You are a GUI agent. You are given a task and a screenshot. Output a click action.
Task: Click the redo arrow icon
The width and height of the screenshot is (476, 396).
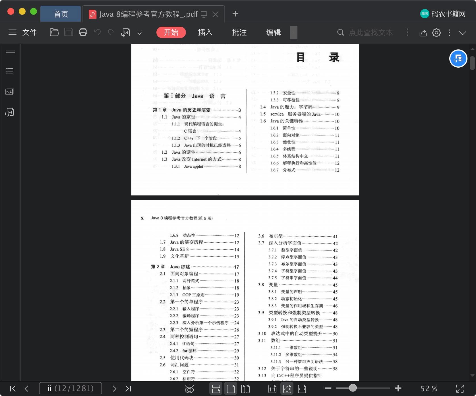click(x=111, y=32)
